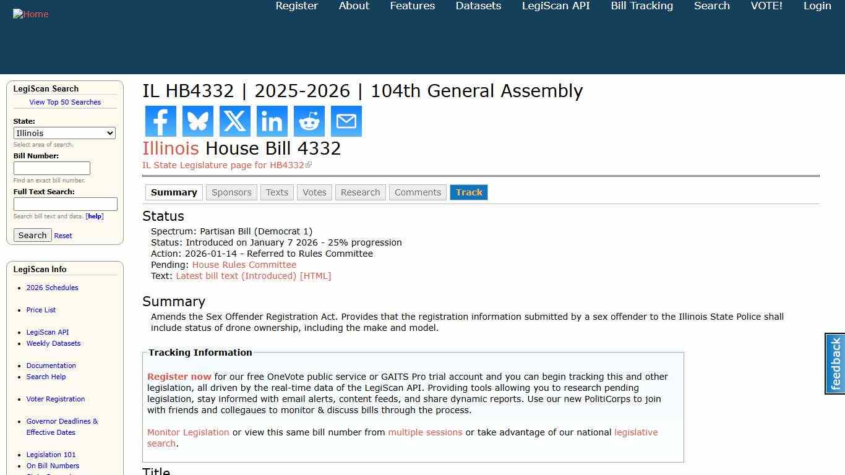
Task: Open the State selection dropdown
Action: click(x=64, y=133)
